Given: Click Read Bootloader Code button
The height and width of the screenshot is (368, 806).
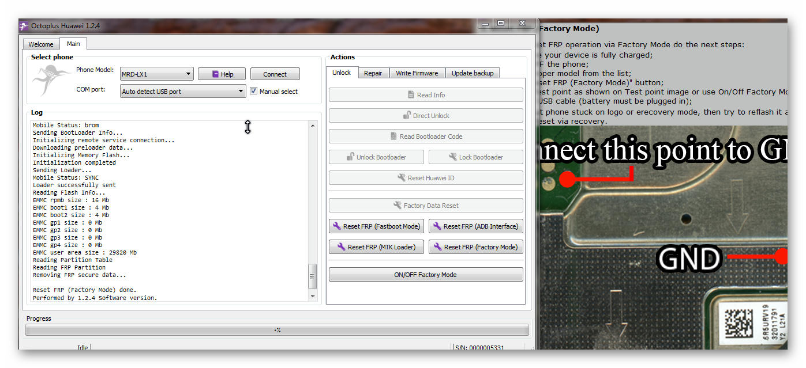Looking at the screenshot, I should click(426, 136).
